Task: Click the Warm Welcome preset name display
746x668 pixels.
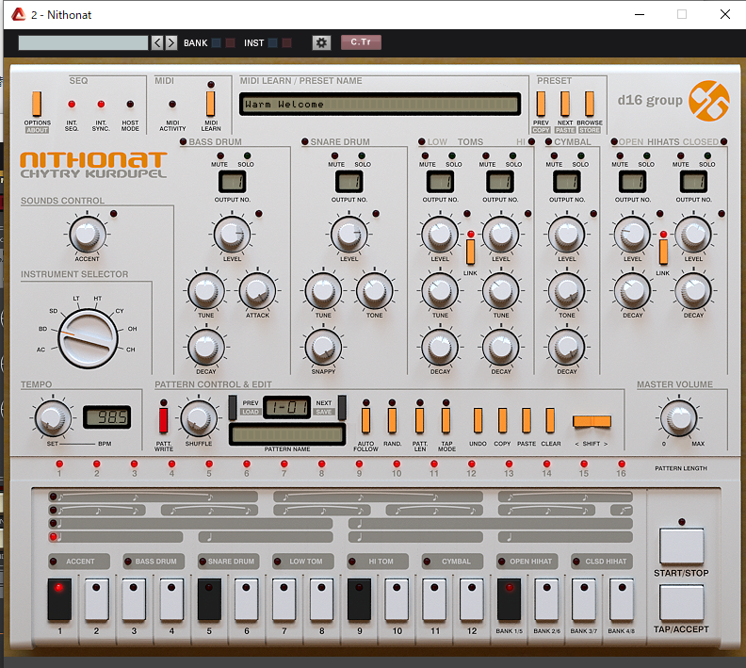Action: 381,105
